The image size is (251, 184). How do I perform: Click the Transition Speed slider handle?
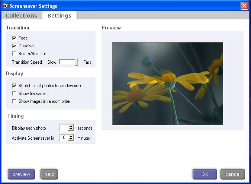[77, 62]
